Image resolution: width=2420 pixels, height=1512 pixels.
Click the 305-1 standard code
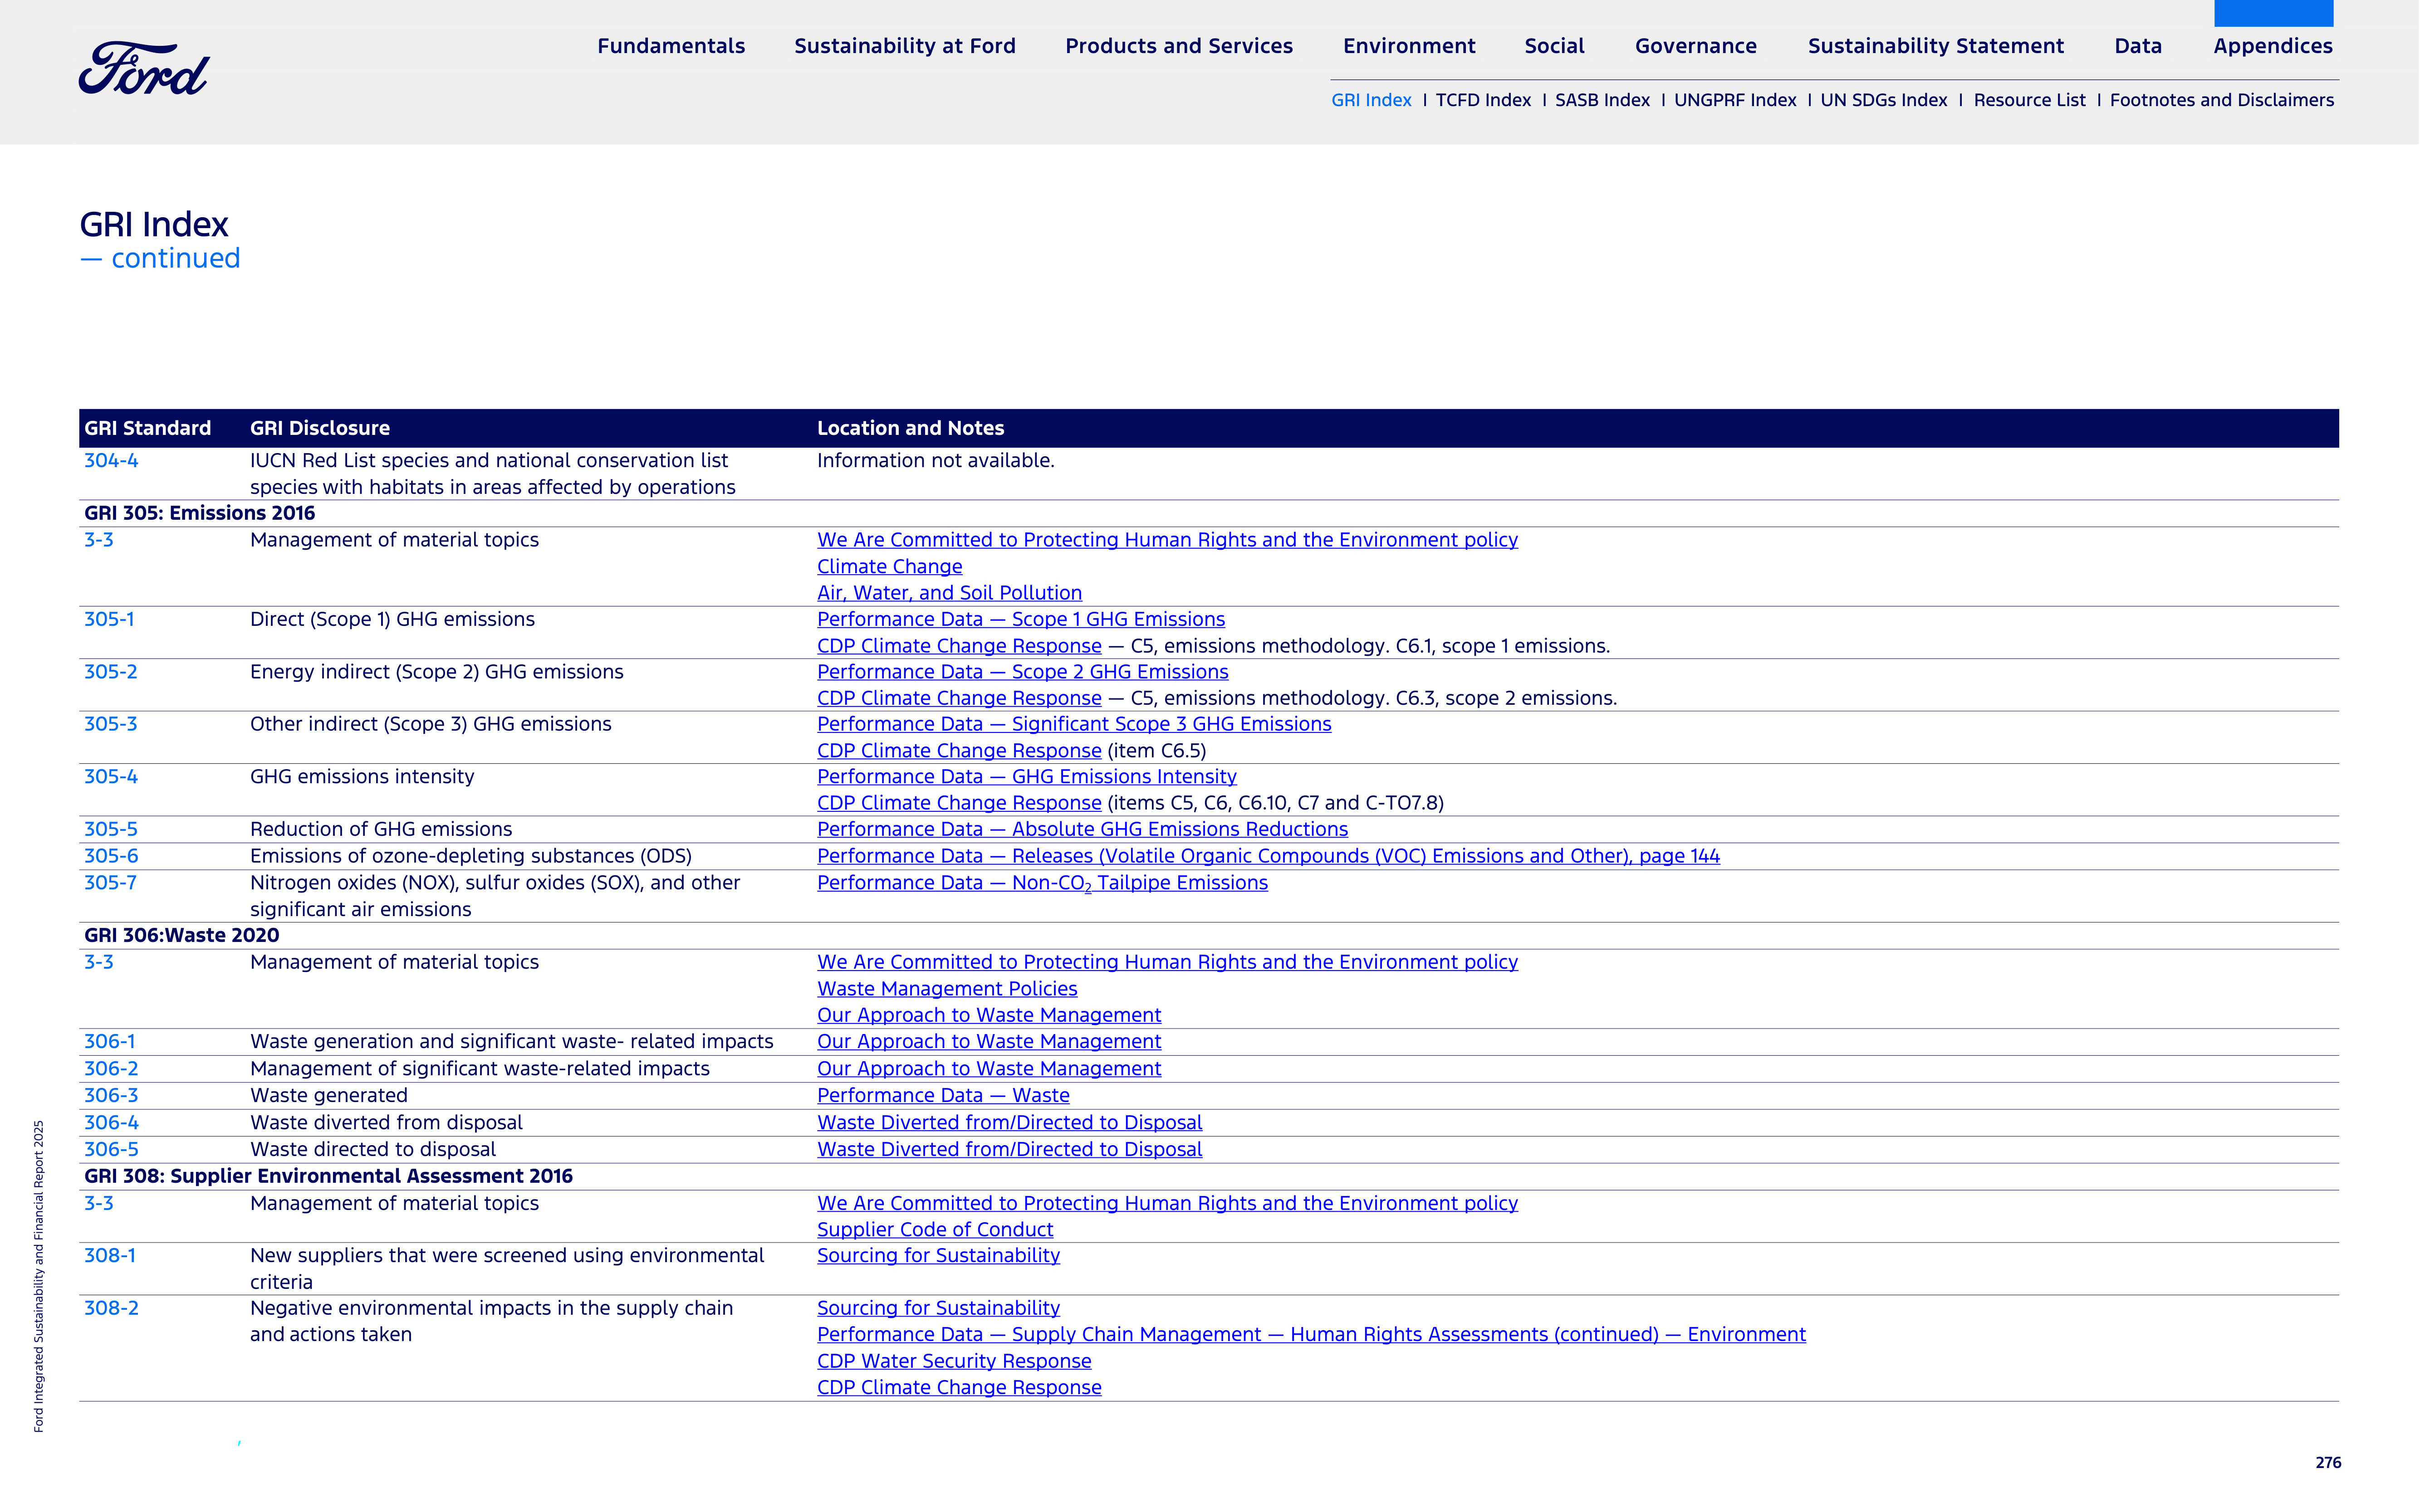109,619
